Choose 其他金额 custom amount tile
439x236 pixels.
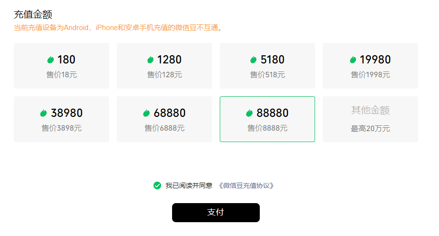tap(370, 119)
